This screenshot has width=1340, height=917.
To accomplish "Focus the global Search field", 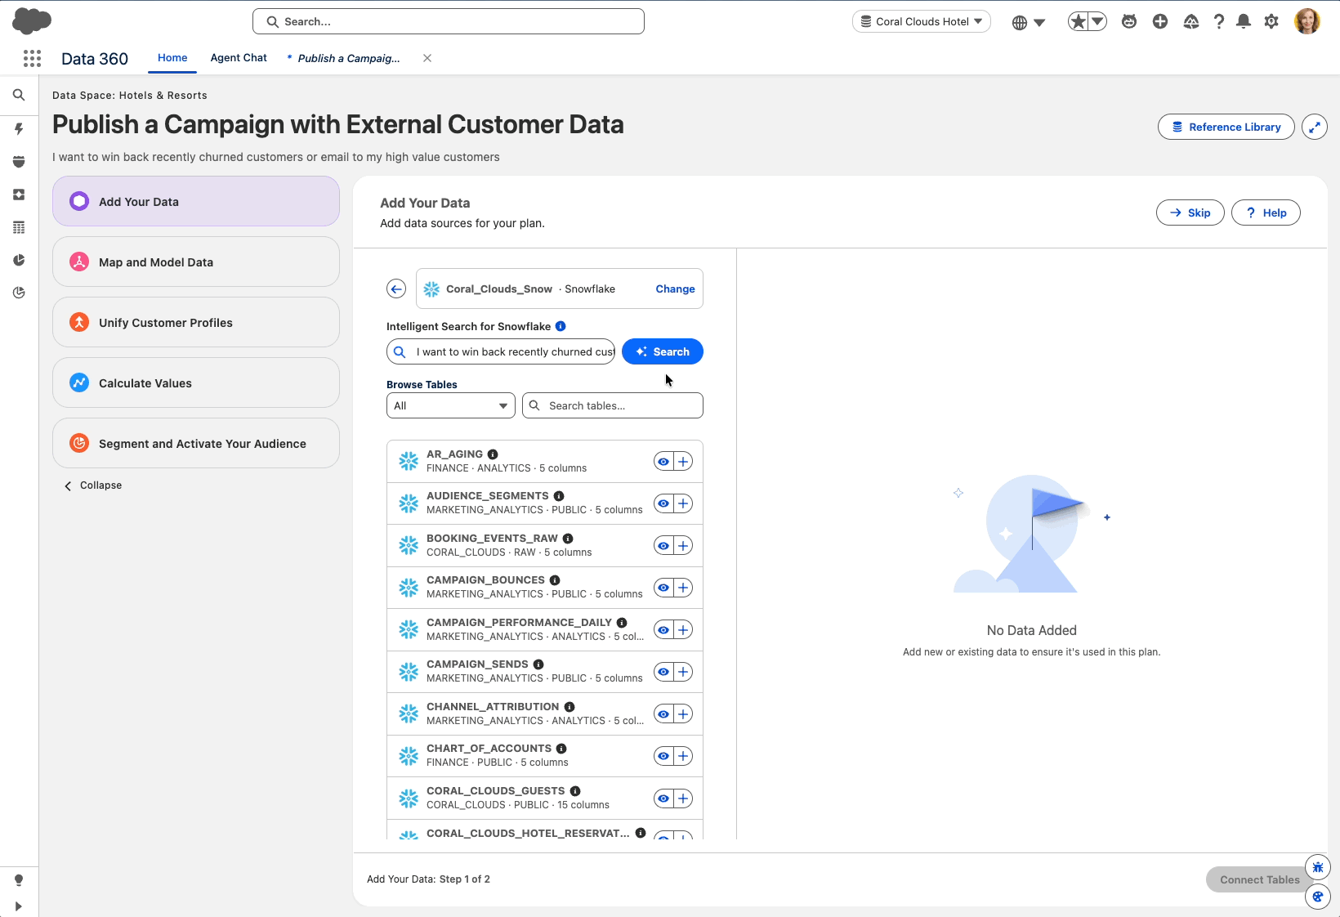I will (449, 21).
